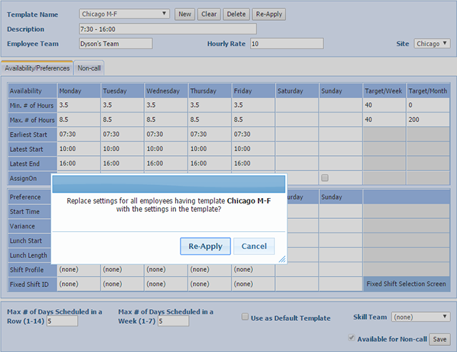This screenshot has width=457, height=352.
Task: Expand the Site dropdown
Action: 432,43
